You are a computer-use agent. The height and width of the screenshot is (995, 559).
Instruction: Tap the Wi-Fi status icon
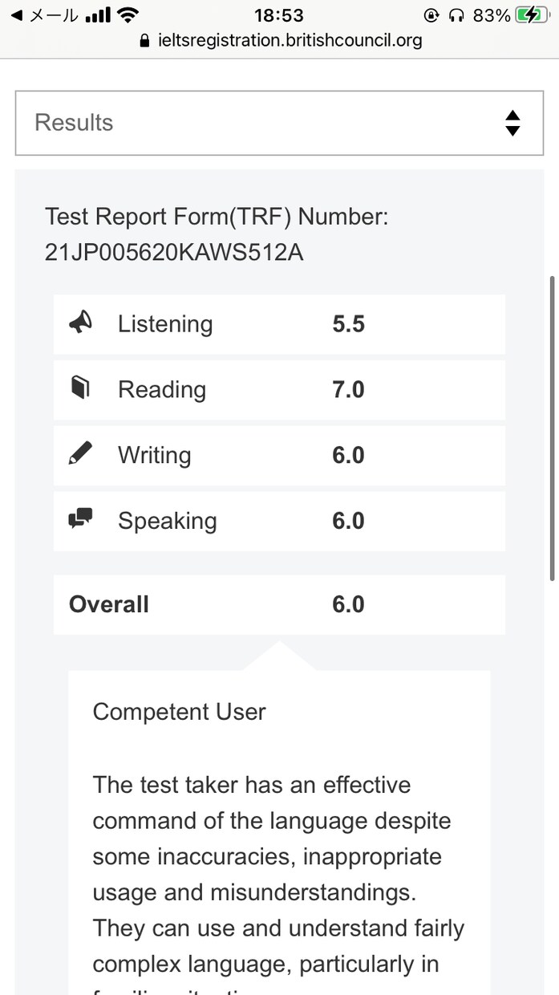[x=128, y=14]
